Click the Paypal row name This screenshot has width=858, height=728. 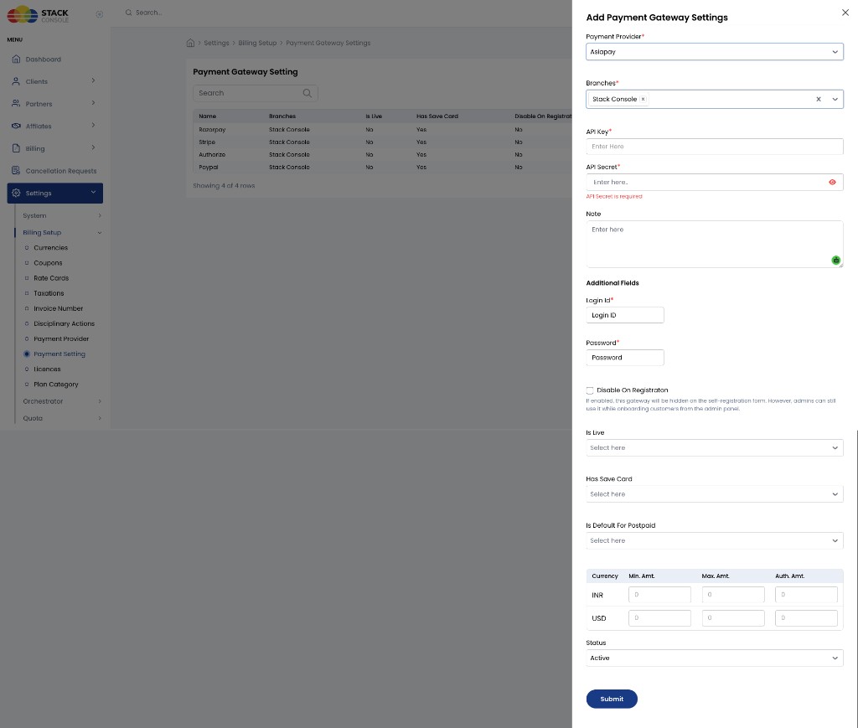pyautogui.click(x=208, y=168)
